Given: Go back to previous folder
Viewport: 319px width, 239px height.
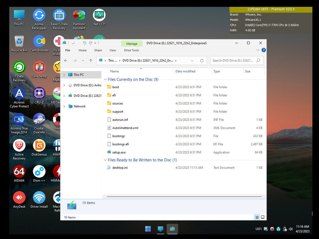Looking at the screenshot, I should coord(66,60).
